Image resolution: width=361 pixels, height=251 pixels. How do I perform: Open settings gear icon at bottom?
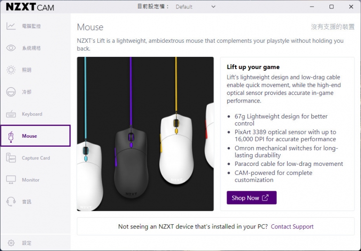11,243
